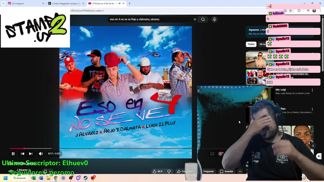Toggle subtitles in the video player
The image size is (324, 182).
(x=212, y=154)
